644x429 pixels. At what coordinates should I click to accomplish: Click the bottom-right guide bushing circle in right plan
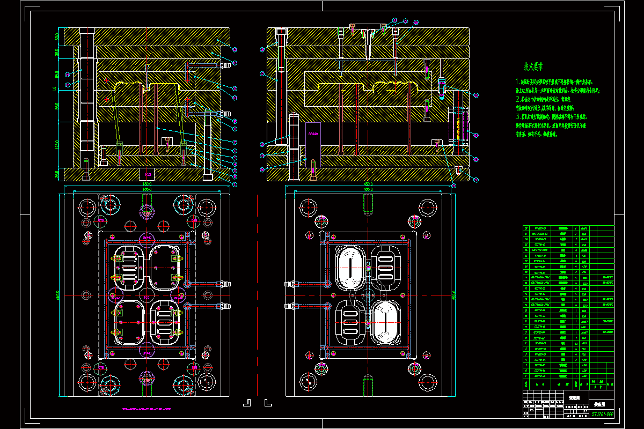tap(428, 381)
